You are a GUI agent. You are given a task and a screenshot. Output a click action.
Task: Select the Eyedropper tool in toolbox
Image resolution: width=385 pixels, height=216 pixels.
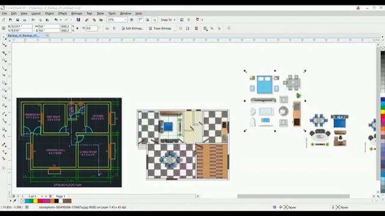[x=4, y=145]
